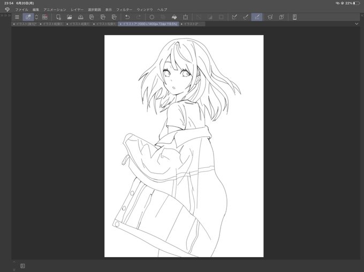Click the smartphone companion mode icon

click(x=294, y=17)
